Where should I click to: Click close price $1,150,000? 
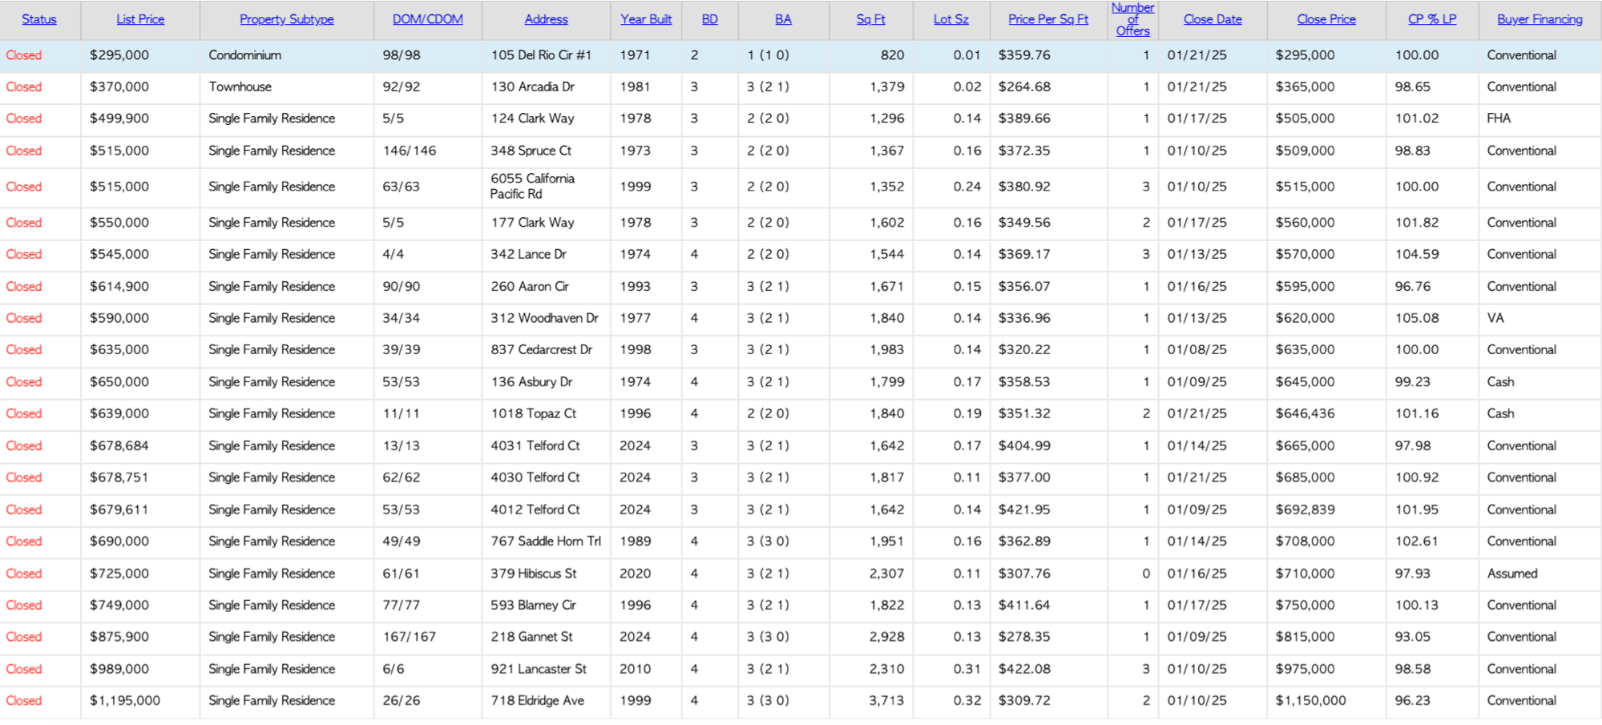[x=1311, y=700]
